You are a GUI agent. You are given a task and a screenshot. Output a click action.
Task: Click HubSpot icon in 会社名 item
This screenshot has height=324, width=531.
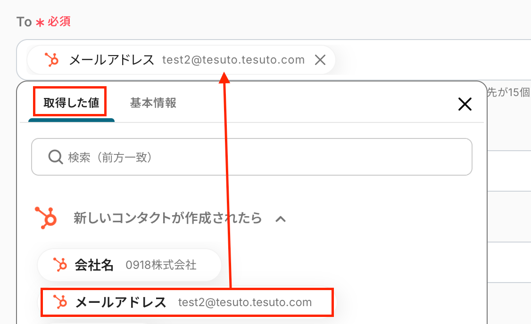(x=60, y=265)
